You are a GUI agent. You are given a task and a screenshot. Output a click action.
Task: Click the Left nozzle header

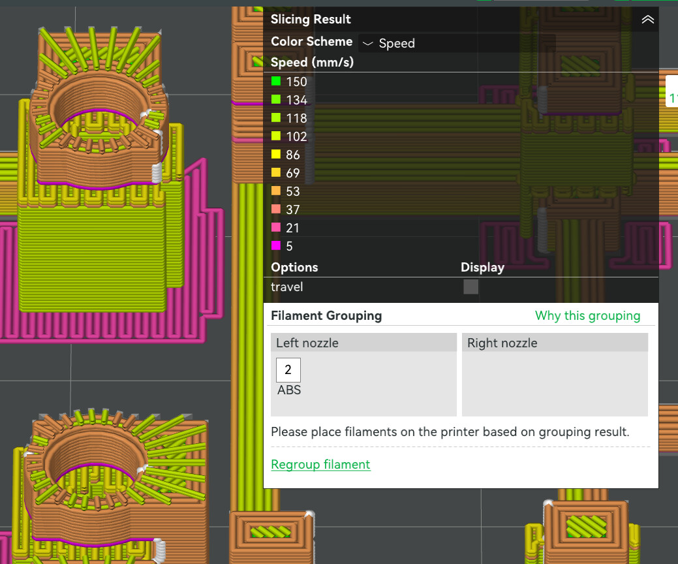[363, 343]
